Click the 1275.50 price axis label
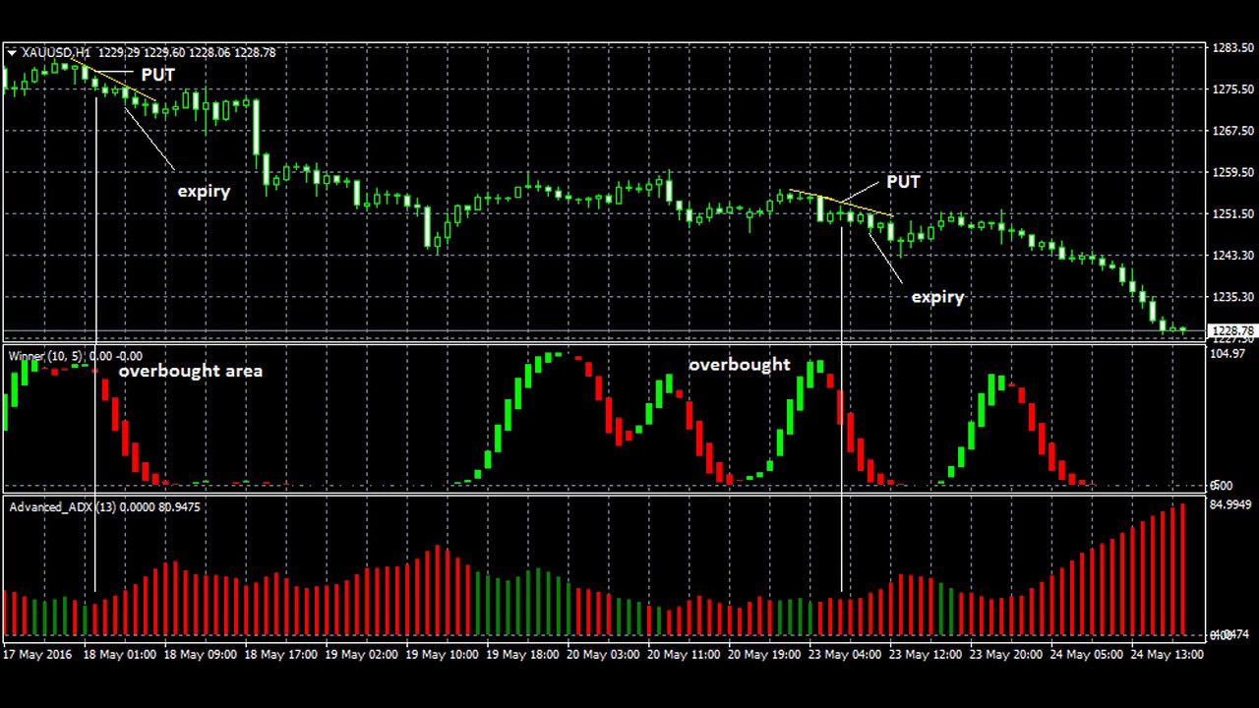 coord(1232,88)
